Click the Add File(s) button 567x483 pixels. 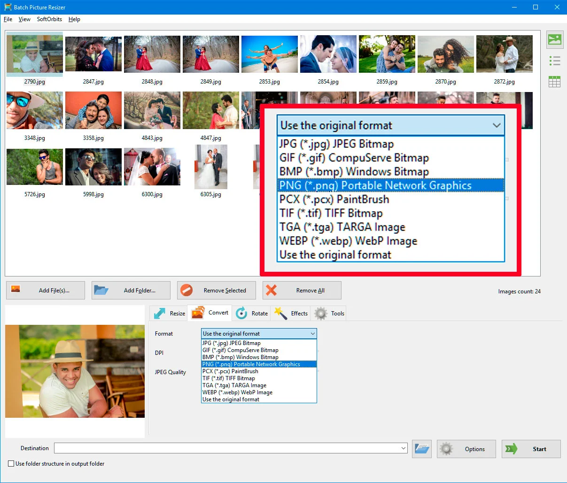[45, 290]
